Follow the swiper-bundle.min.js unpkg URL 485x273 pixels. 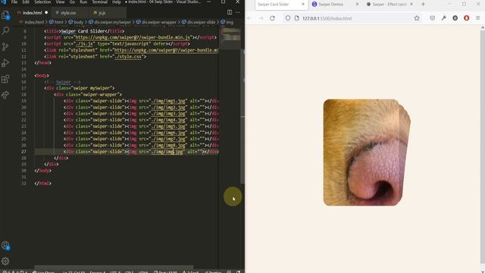pyautogui.click(x=133, y=37)
